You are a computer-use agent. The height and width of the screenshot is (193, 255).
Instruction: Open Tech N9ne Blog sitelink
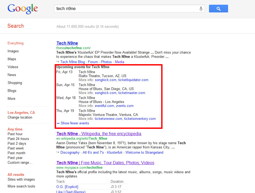[73, 62]
